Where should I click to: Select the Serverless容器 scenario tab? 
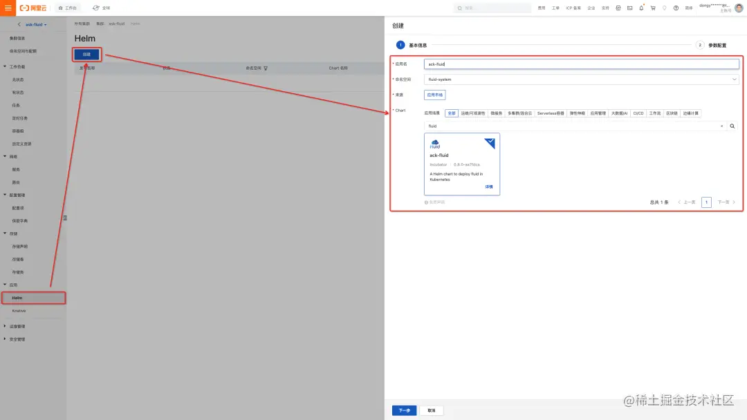click(551, 113)
